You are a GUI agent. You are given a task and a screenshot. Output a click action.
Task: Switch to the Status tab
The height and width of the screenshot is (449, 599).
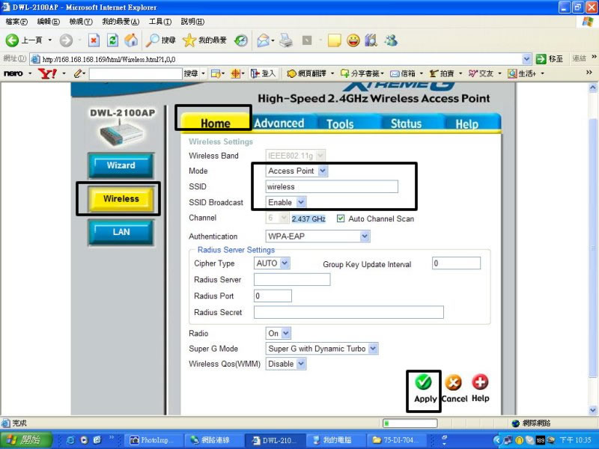click(406, 123)
